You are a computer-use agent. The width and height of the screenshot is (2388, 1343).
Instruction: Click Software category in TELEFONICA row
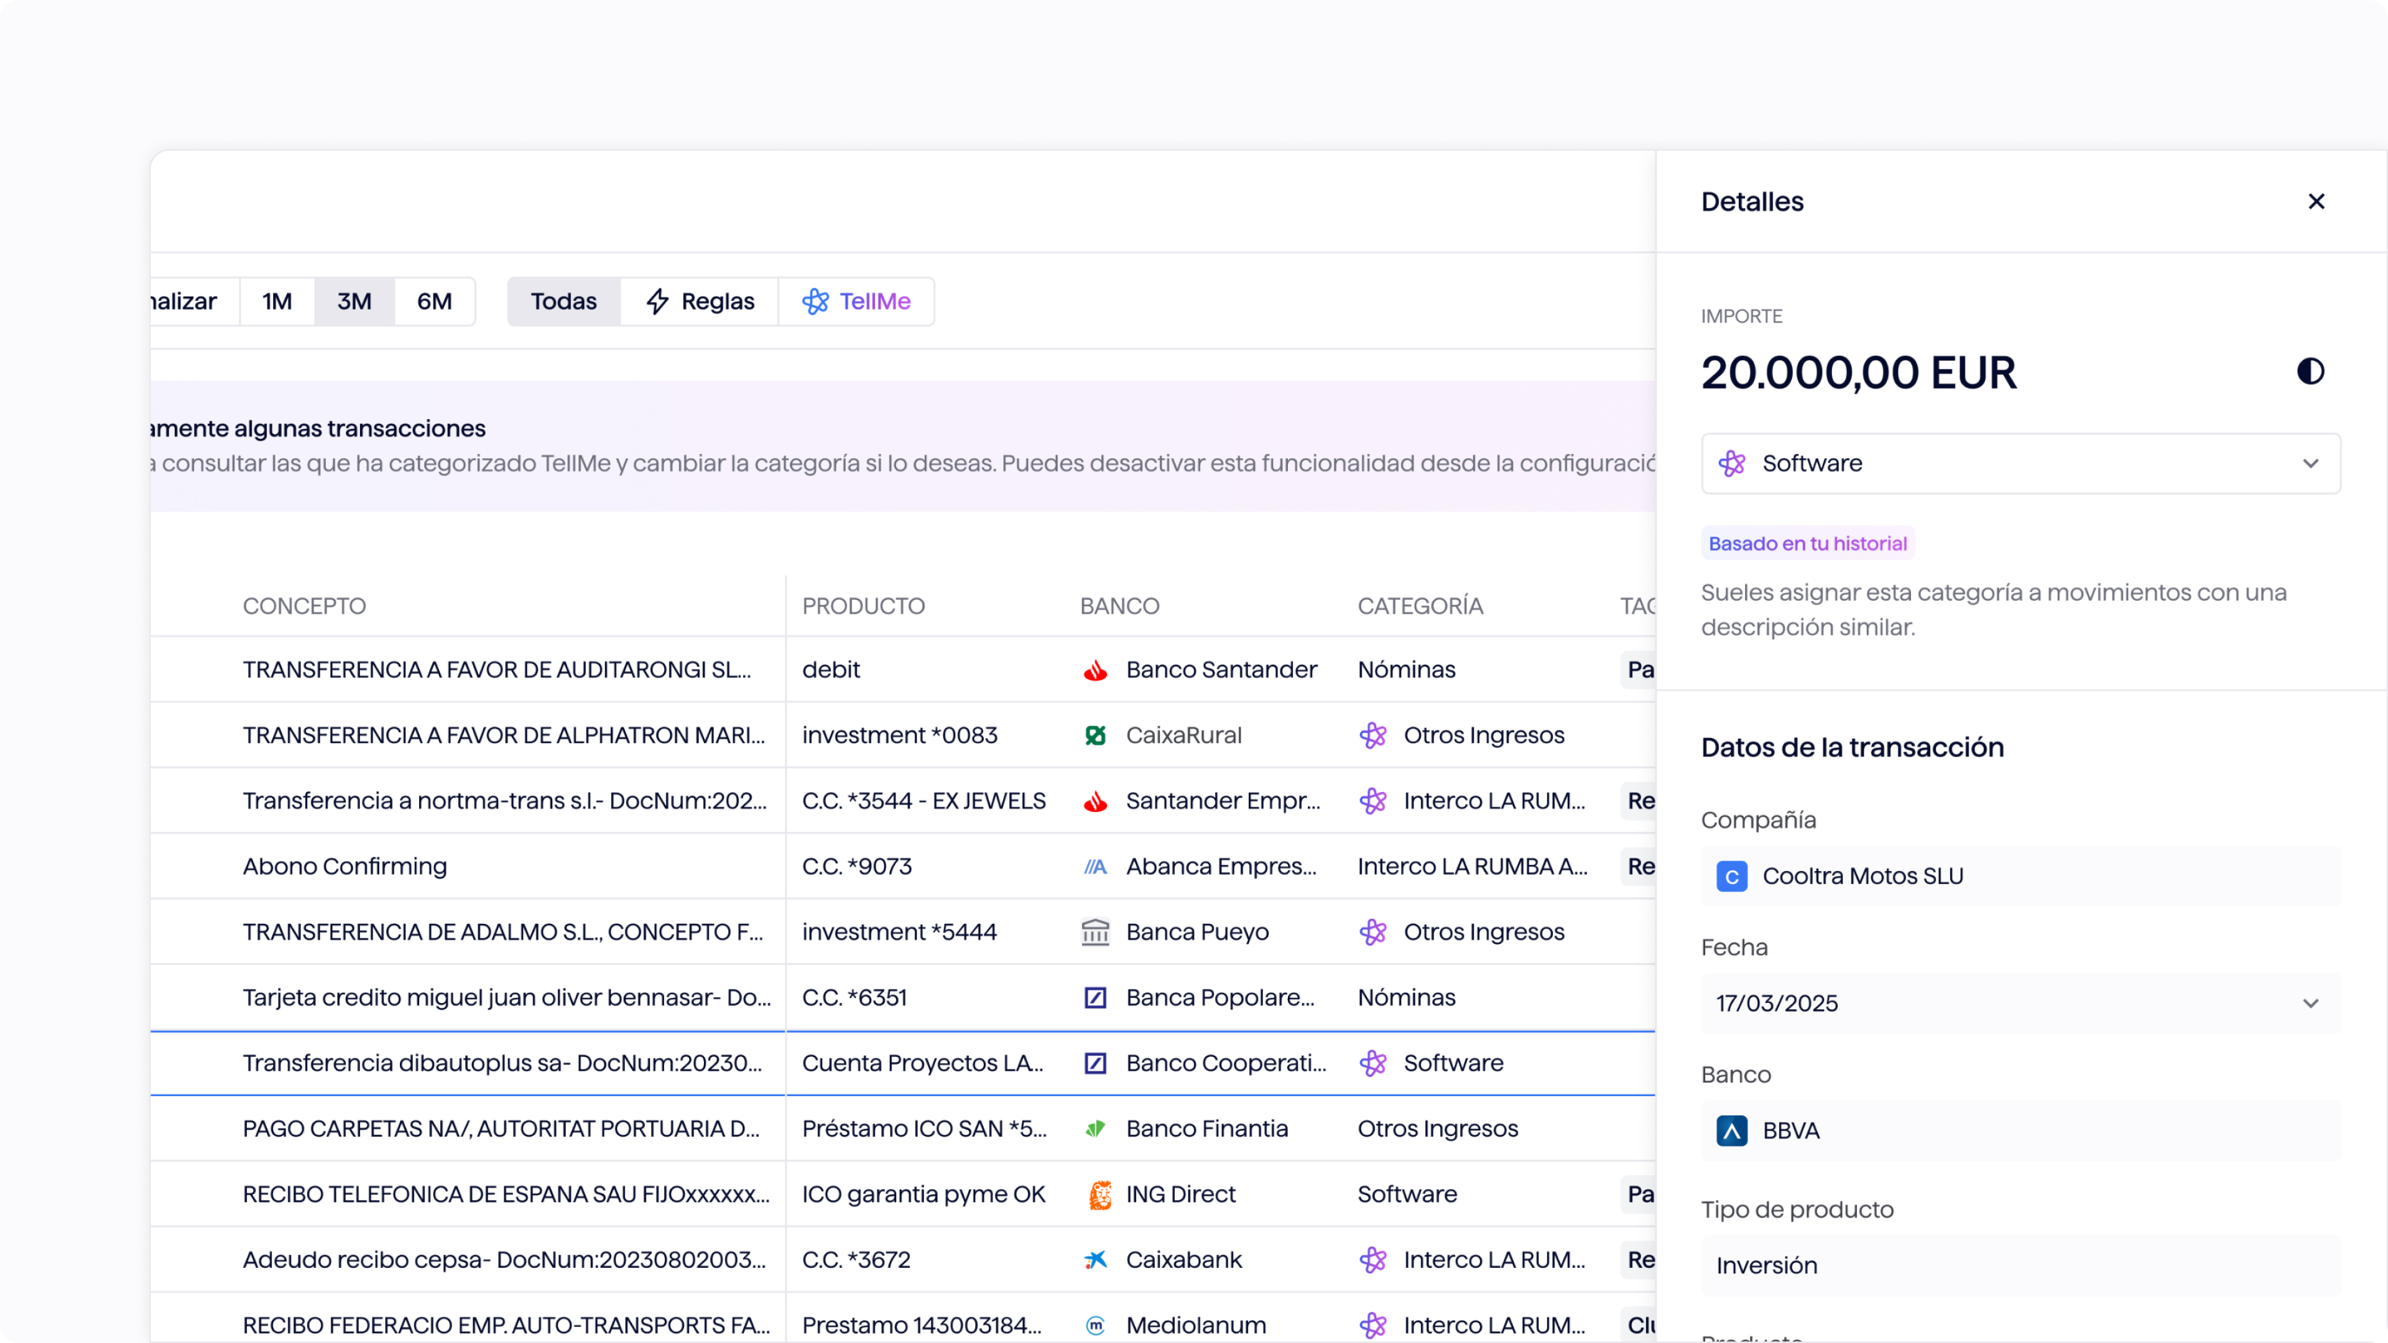[x=1407, y=1194]
